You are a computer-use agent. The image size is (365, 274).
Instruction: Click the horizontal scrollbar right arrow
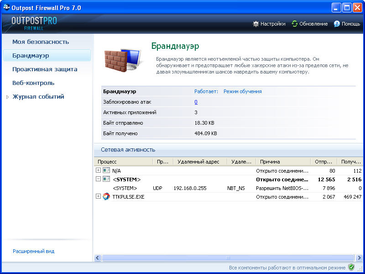click(x=359, y=258)
